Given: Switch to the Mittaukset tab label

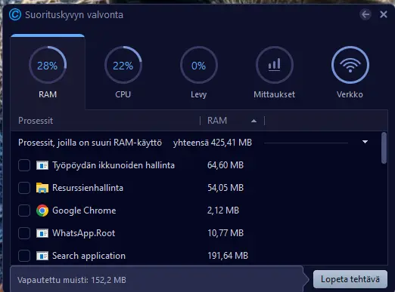Looking at the screenshot, I should point(274,94).
